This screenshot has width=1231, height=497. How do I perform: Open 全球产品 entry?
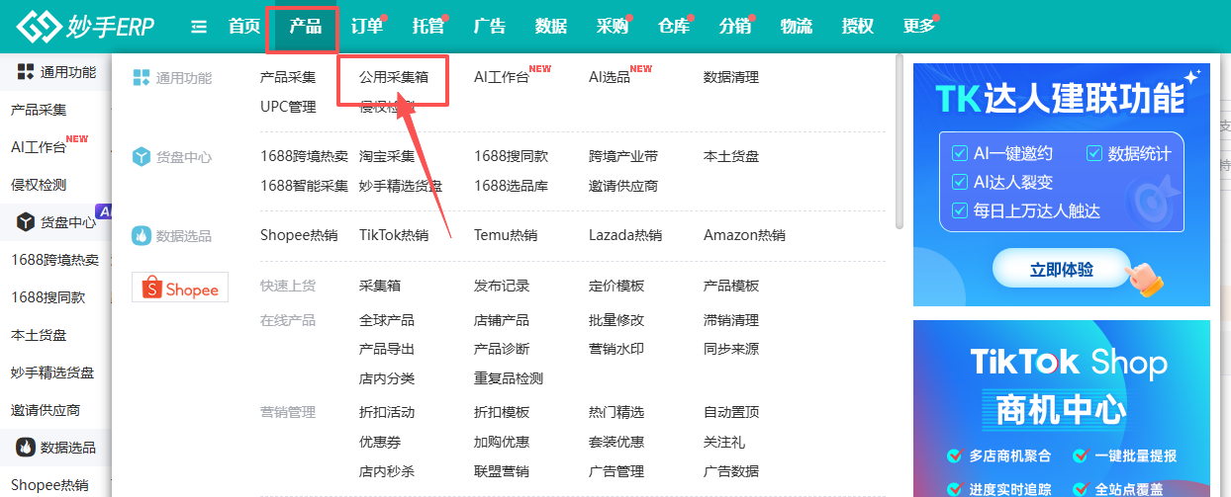point(387,320)
